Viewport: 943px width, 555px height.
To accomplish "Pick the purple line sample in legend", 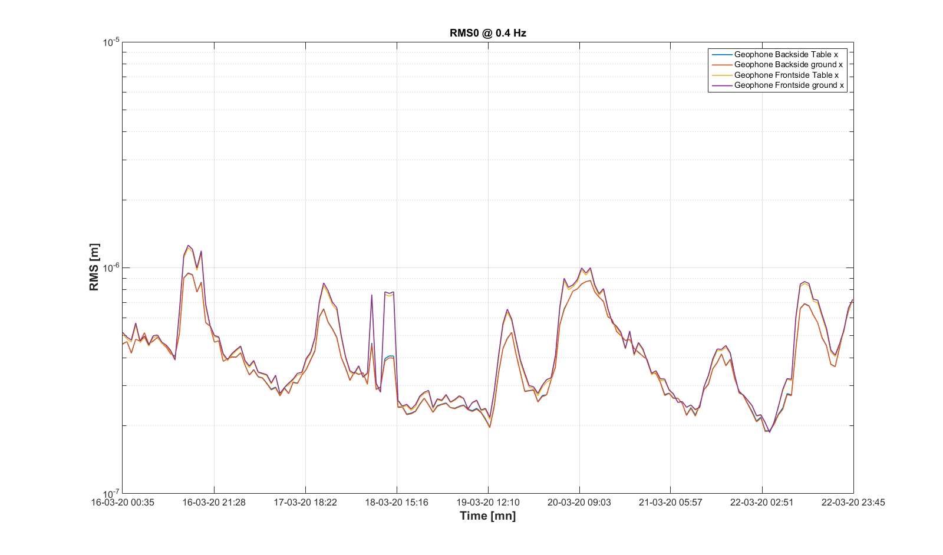I will (x=721, y=85).
